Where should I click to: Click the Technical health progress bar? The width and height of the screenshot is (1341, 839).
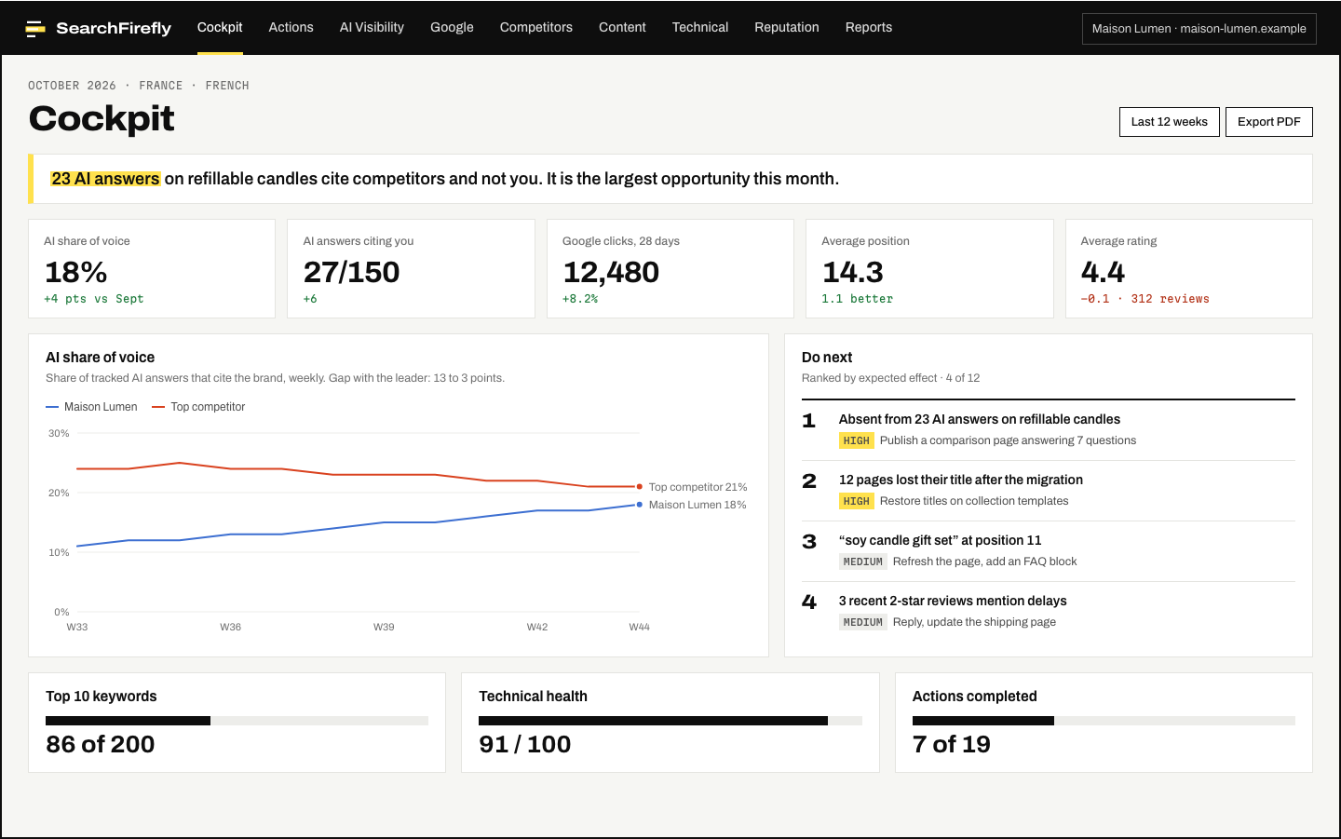tap(670, 721)
